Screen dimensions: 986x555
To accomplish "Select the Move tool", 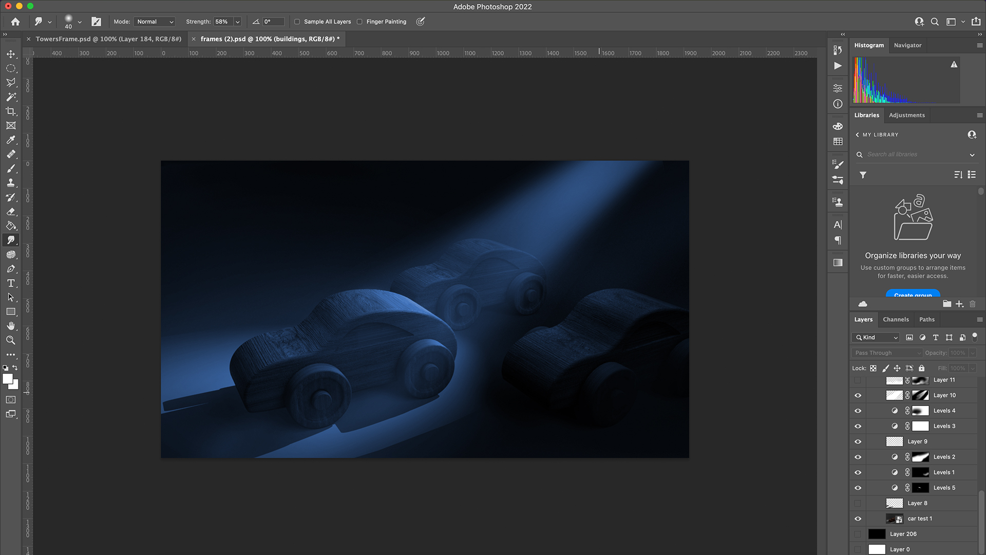I will coord(11,54).
